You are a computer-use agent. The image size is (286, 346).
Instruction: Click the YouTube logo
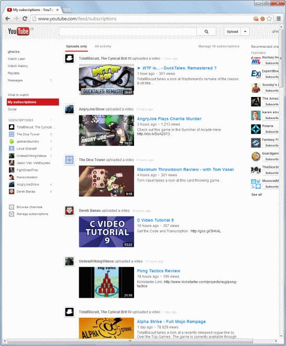pyautogui.click(x=18, y=31)
